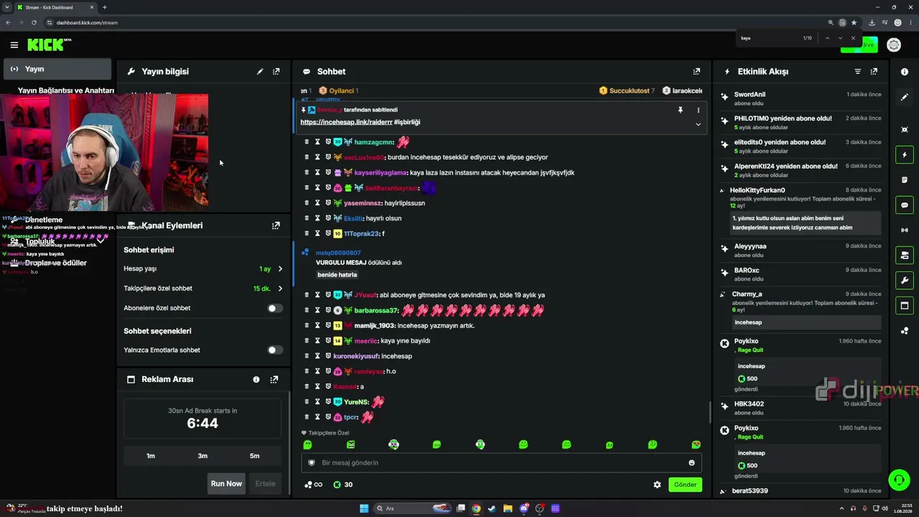
Task: Pop out the Sohbet chat panel
Action: tap(696, 72)
